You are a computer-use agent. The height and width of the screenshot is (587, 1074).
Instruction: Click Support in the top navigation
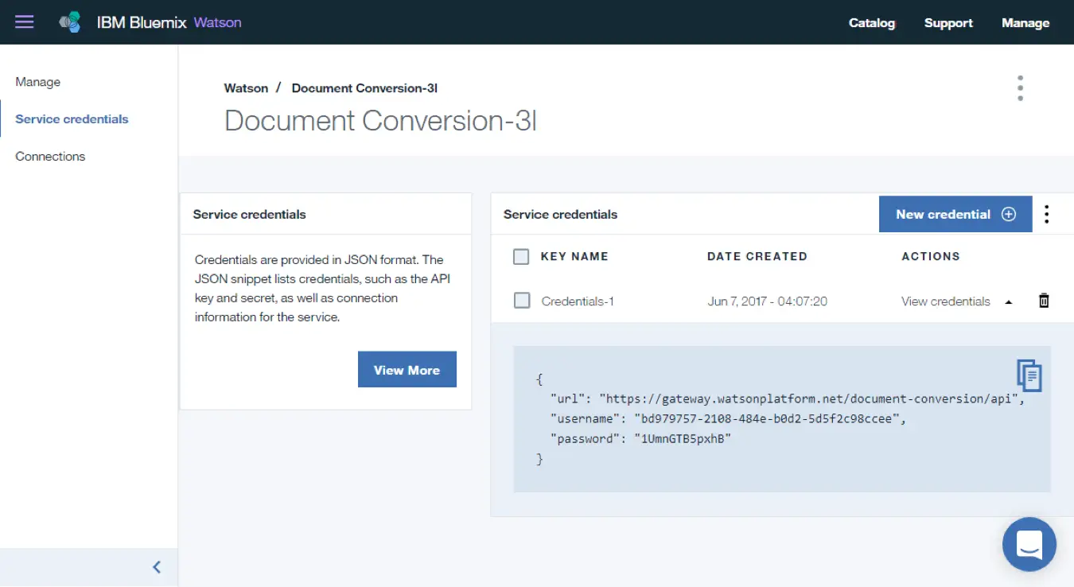948,22
